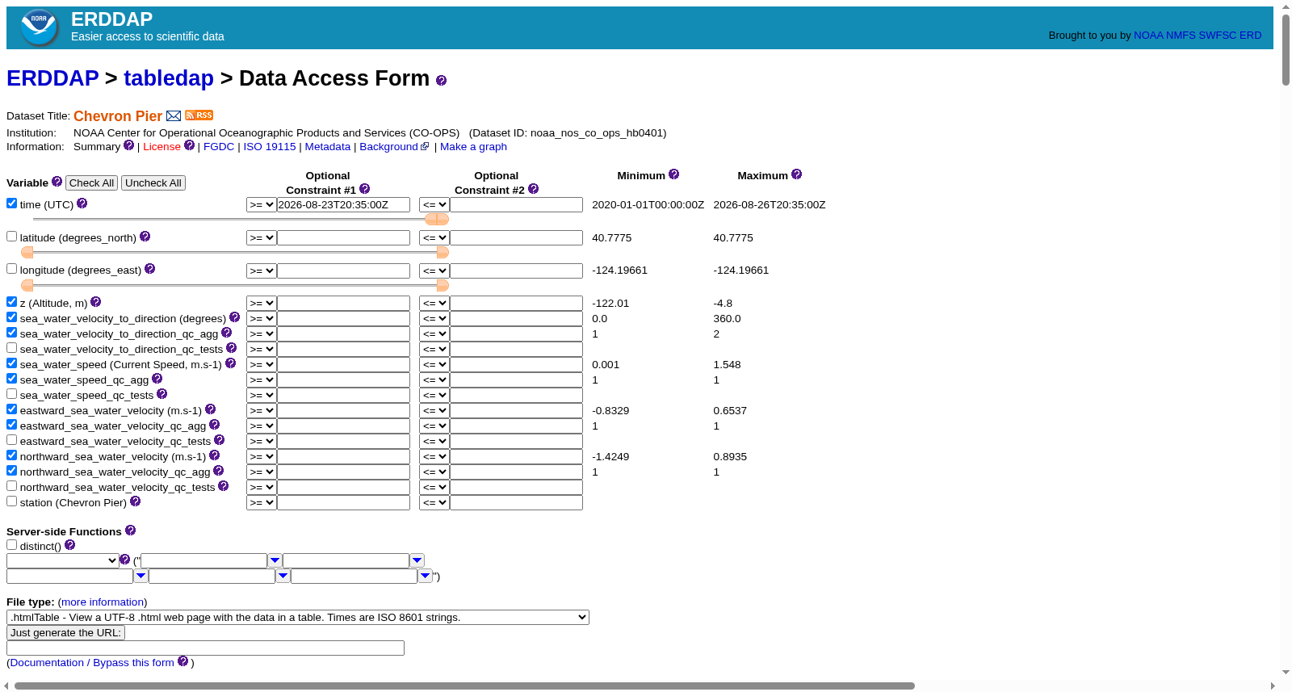Image resolution: width=1292 pixels, height=692 pixels.
Task: Open help icon for Server-side Functions
Action: click(130, 531)
